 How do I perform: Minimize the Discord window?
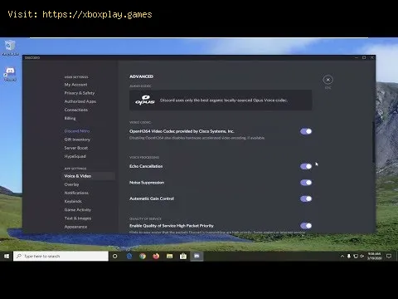(357, 57)
